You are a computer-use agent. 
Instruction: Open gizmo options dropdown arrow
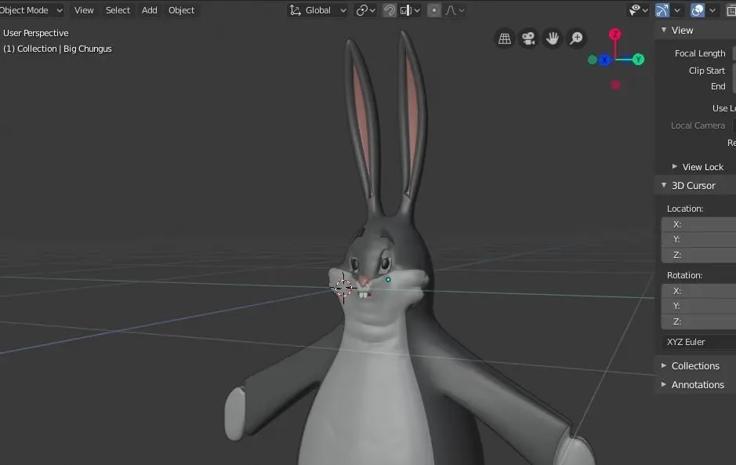[x=677, y=10]
